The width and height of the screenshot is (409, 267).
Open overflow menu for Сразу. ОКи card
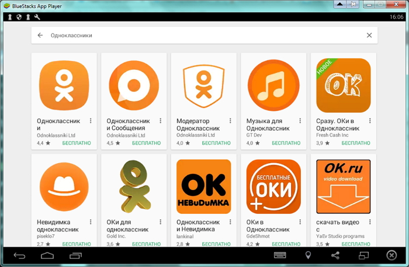point(370,121)
